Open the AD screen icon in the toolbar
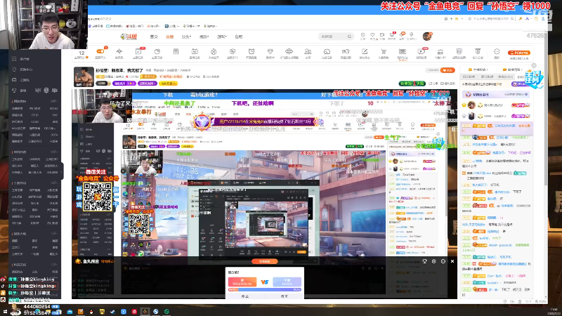Image resolution: width=562 pixels, height=316 pixels. point(195,51)
